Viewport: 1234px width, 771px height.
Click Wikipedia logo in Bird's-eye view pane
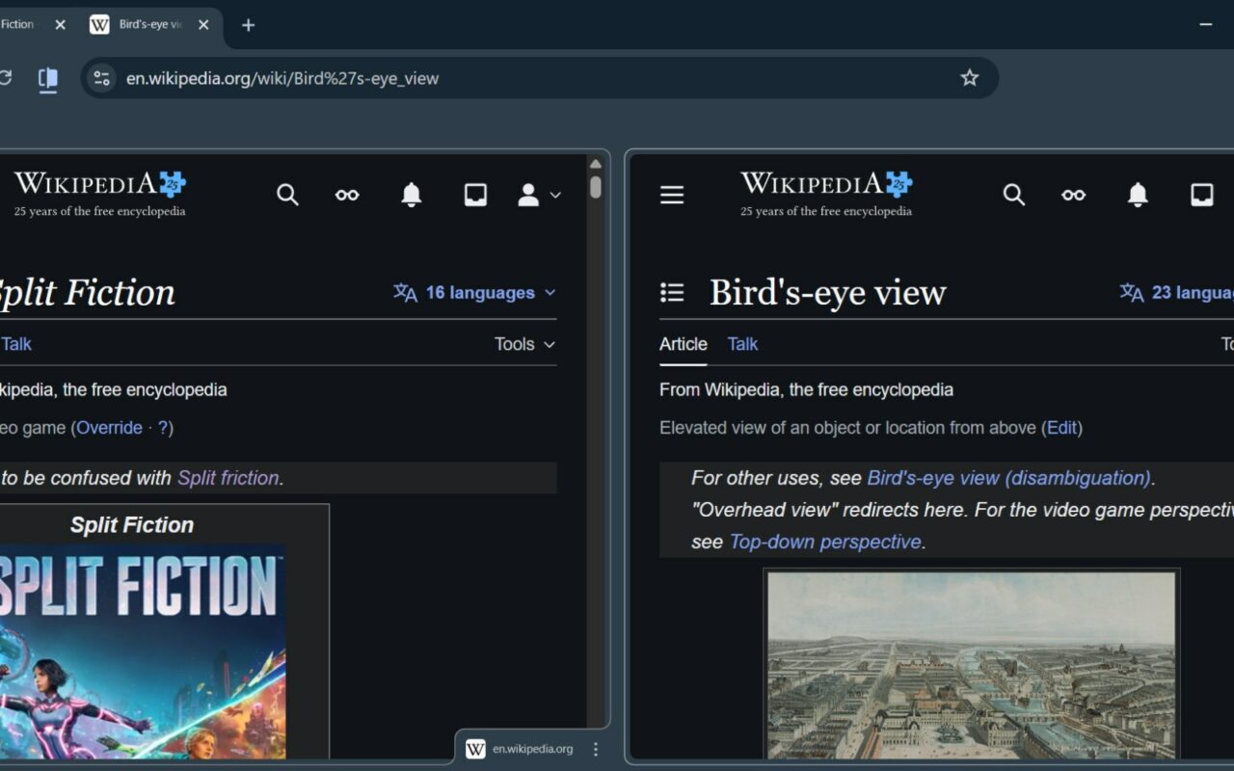click(826, 194)
